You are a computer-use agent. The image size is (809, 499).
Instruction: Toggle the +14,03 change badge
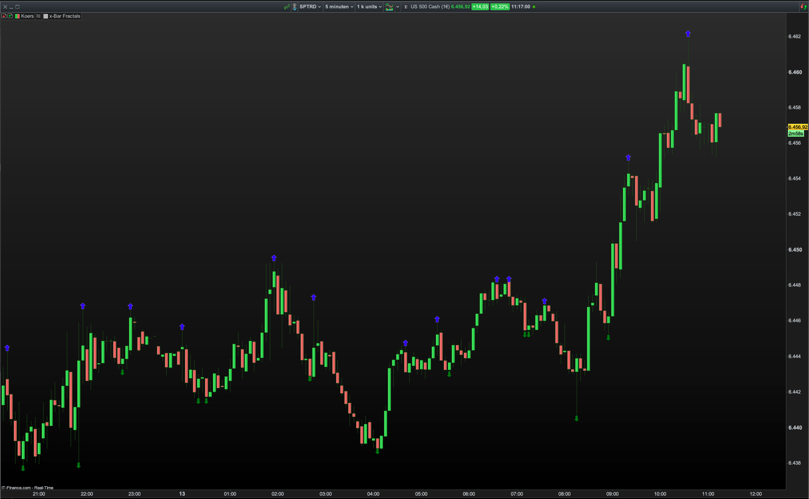[x=480, y=7]
